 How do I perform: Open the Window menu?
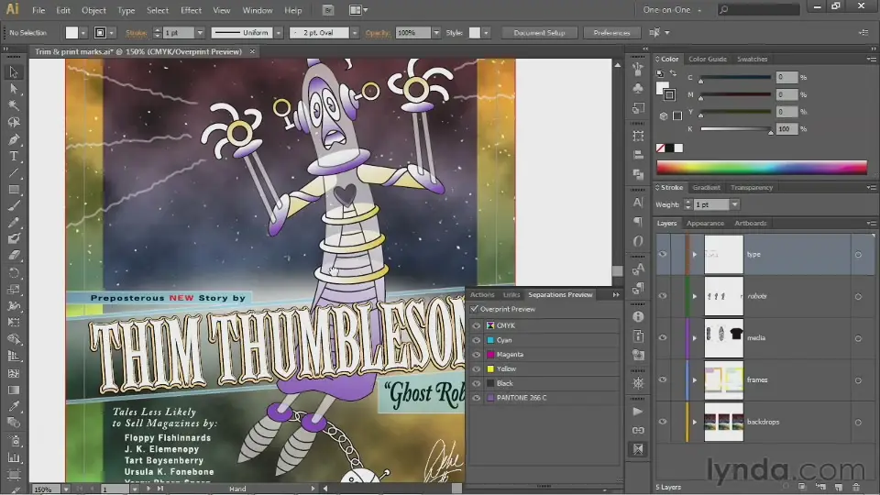[258, 10]
